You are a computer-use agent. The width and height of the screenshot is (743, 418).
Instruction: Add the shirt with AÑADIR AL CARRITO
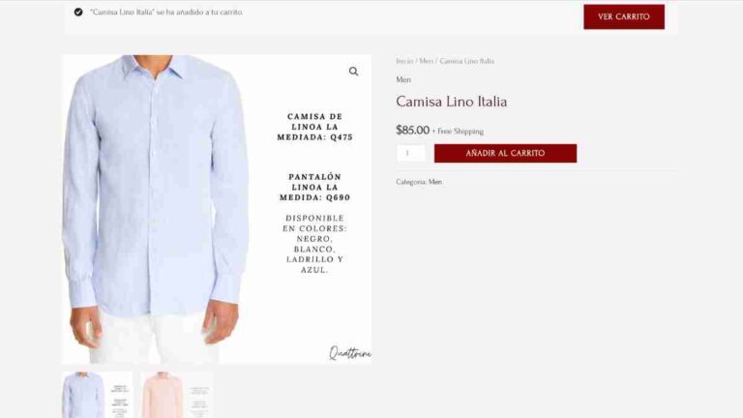tap(505, 153)
